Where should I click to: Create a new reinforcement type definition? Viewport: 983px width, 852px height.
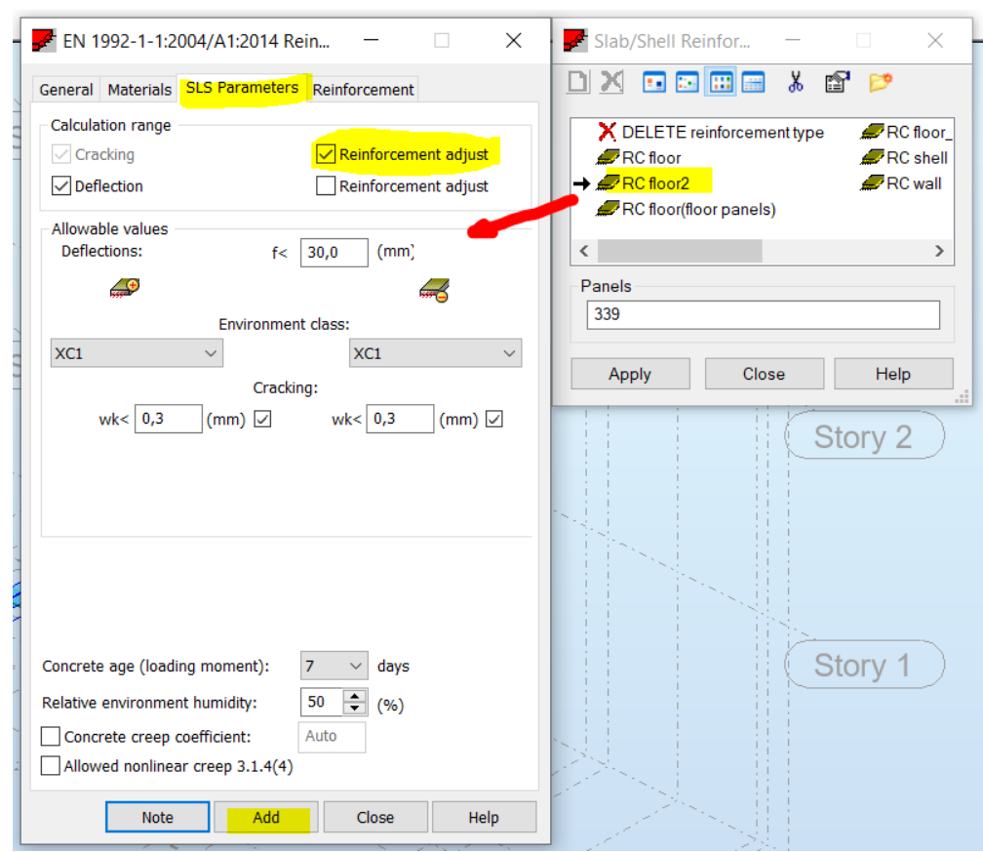[577, 81]
